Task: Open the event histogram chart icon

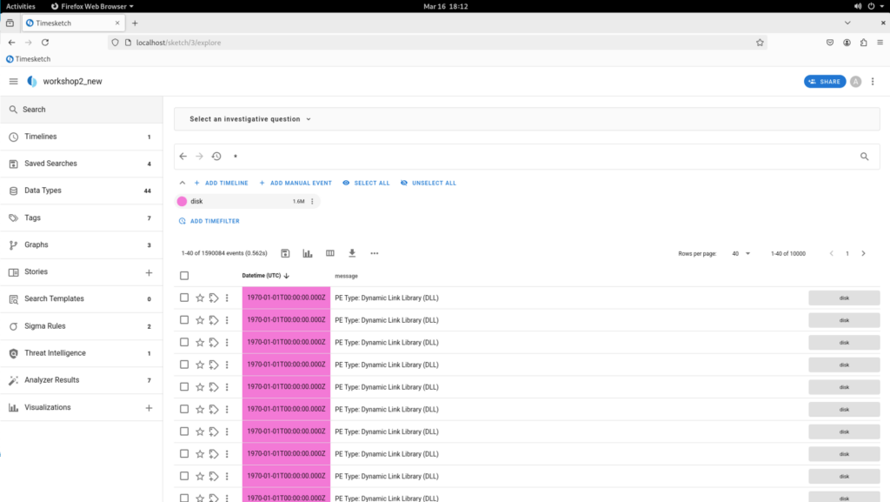Action: coord(308,253)
